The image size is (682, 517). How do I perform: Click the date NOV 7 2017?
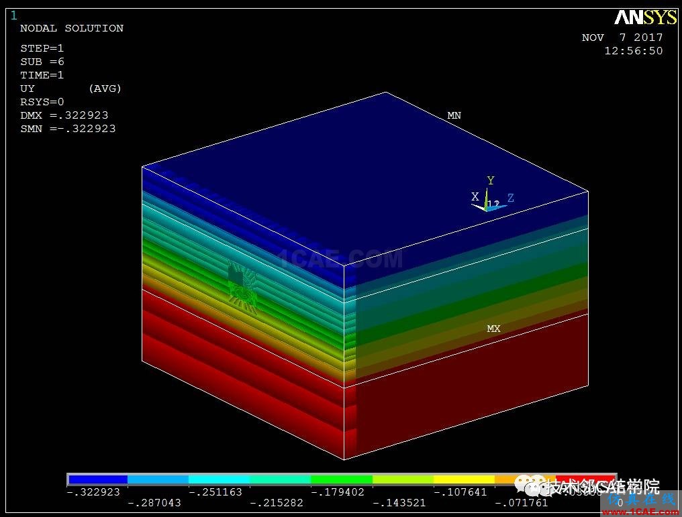click(x=622, y=38)
